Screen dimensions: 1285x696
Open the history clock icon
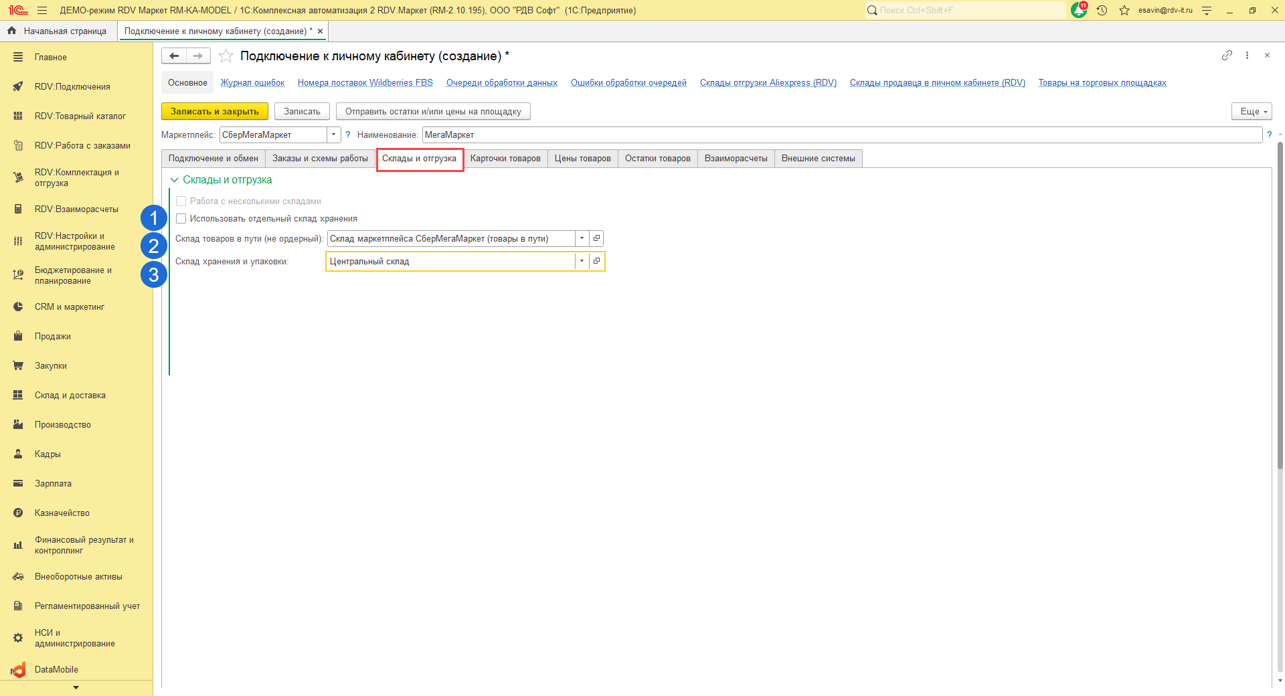[x=1102, y=10]
